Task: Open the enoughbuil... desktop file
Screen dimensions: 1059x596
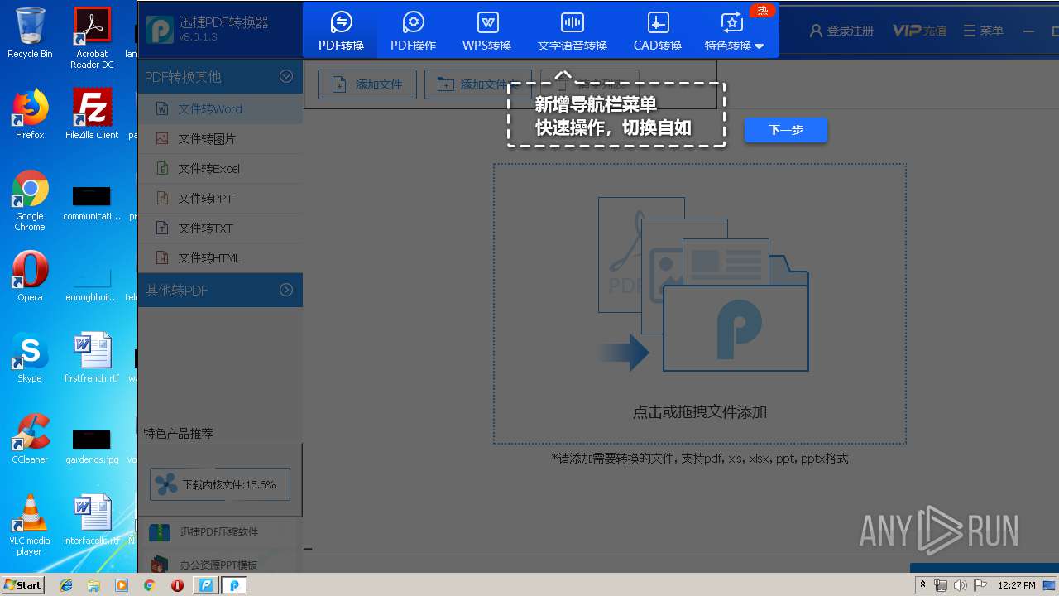Action: (92, 284)
